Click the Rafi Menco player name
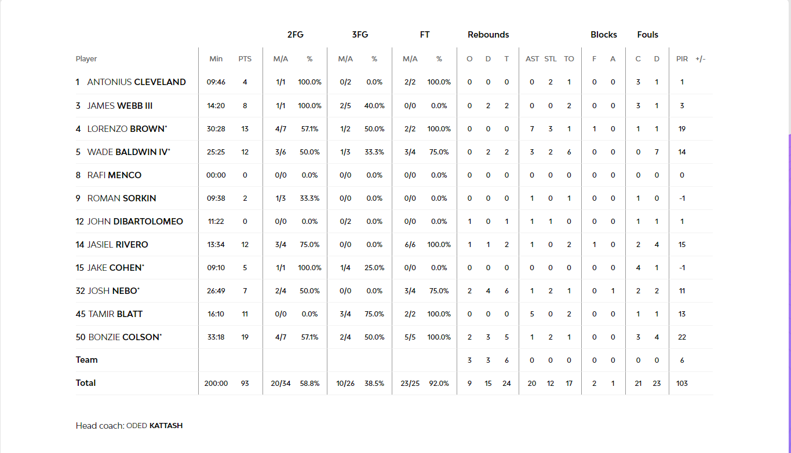The height and width of the screenshot is (453, 791). (114, 175)
